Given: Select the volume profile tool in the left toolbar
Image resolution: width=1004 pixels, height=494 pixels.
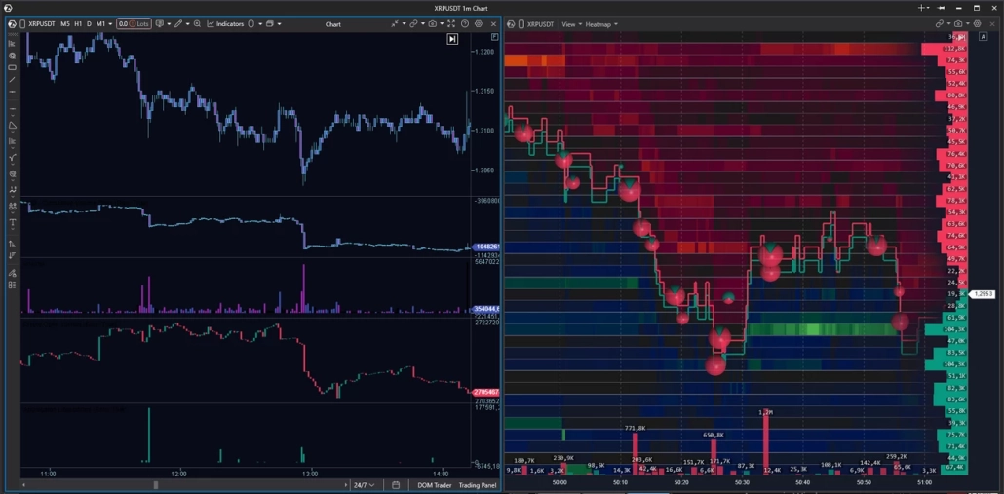Looking at the screenshot, I should tap(12, 44).
